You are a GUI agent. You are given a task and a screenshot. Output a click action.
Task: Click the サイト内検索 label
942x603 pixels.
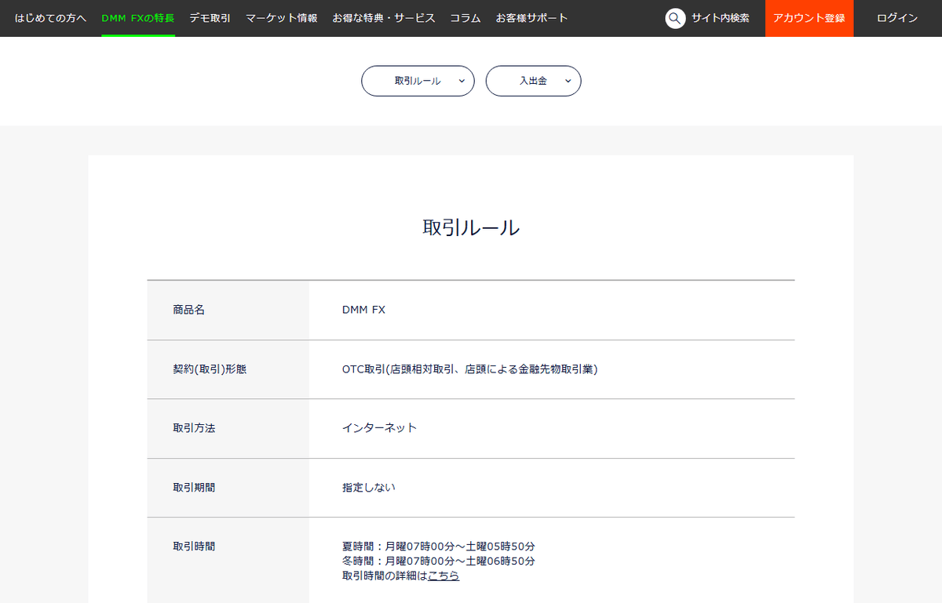[720, 18]
